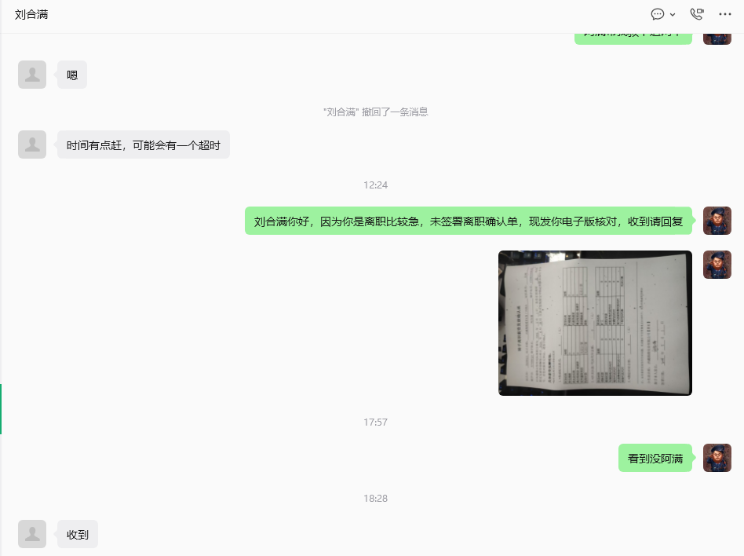Click the gray avatar beside 时间有点赶 message
The image size is (744, 556).
pos(32,144)
